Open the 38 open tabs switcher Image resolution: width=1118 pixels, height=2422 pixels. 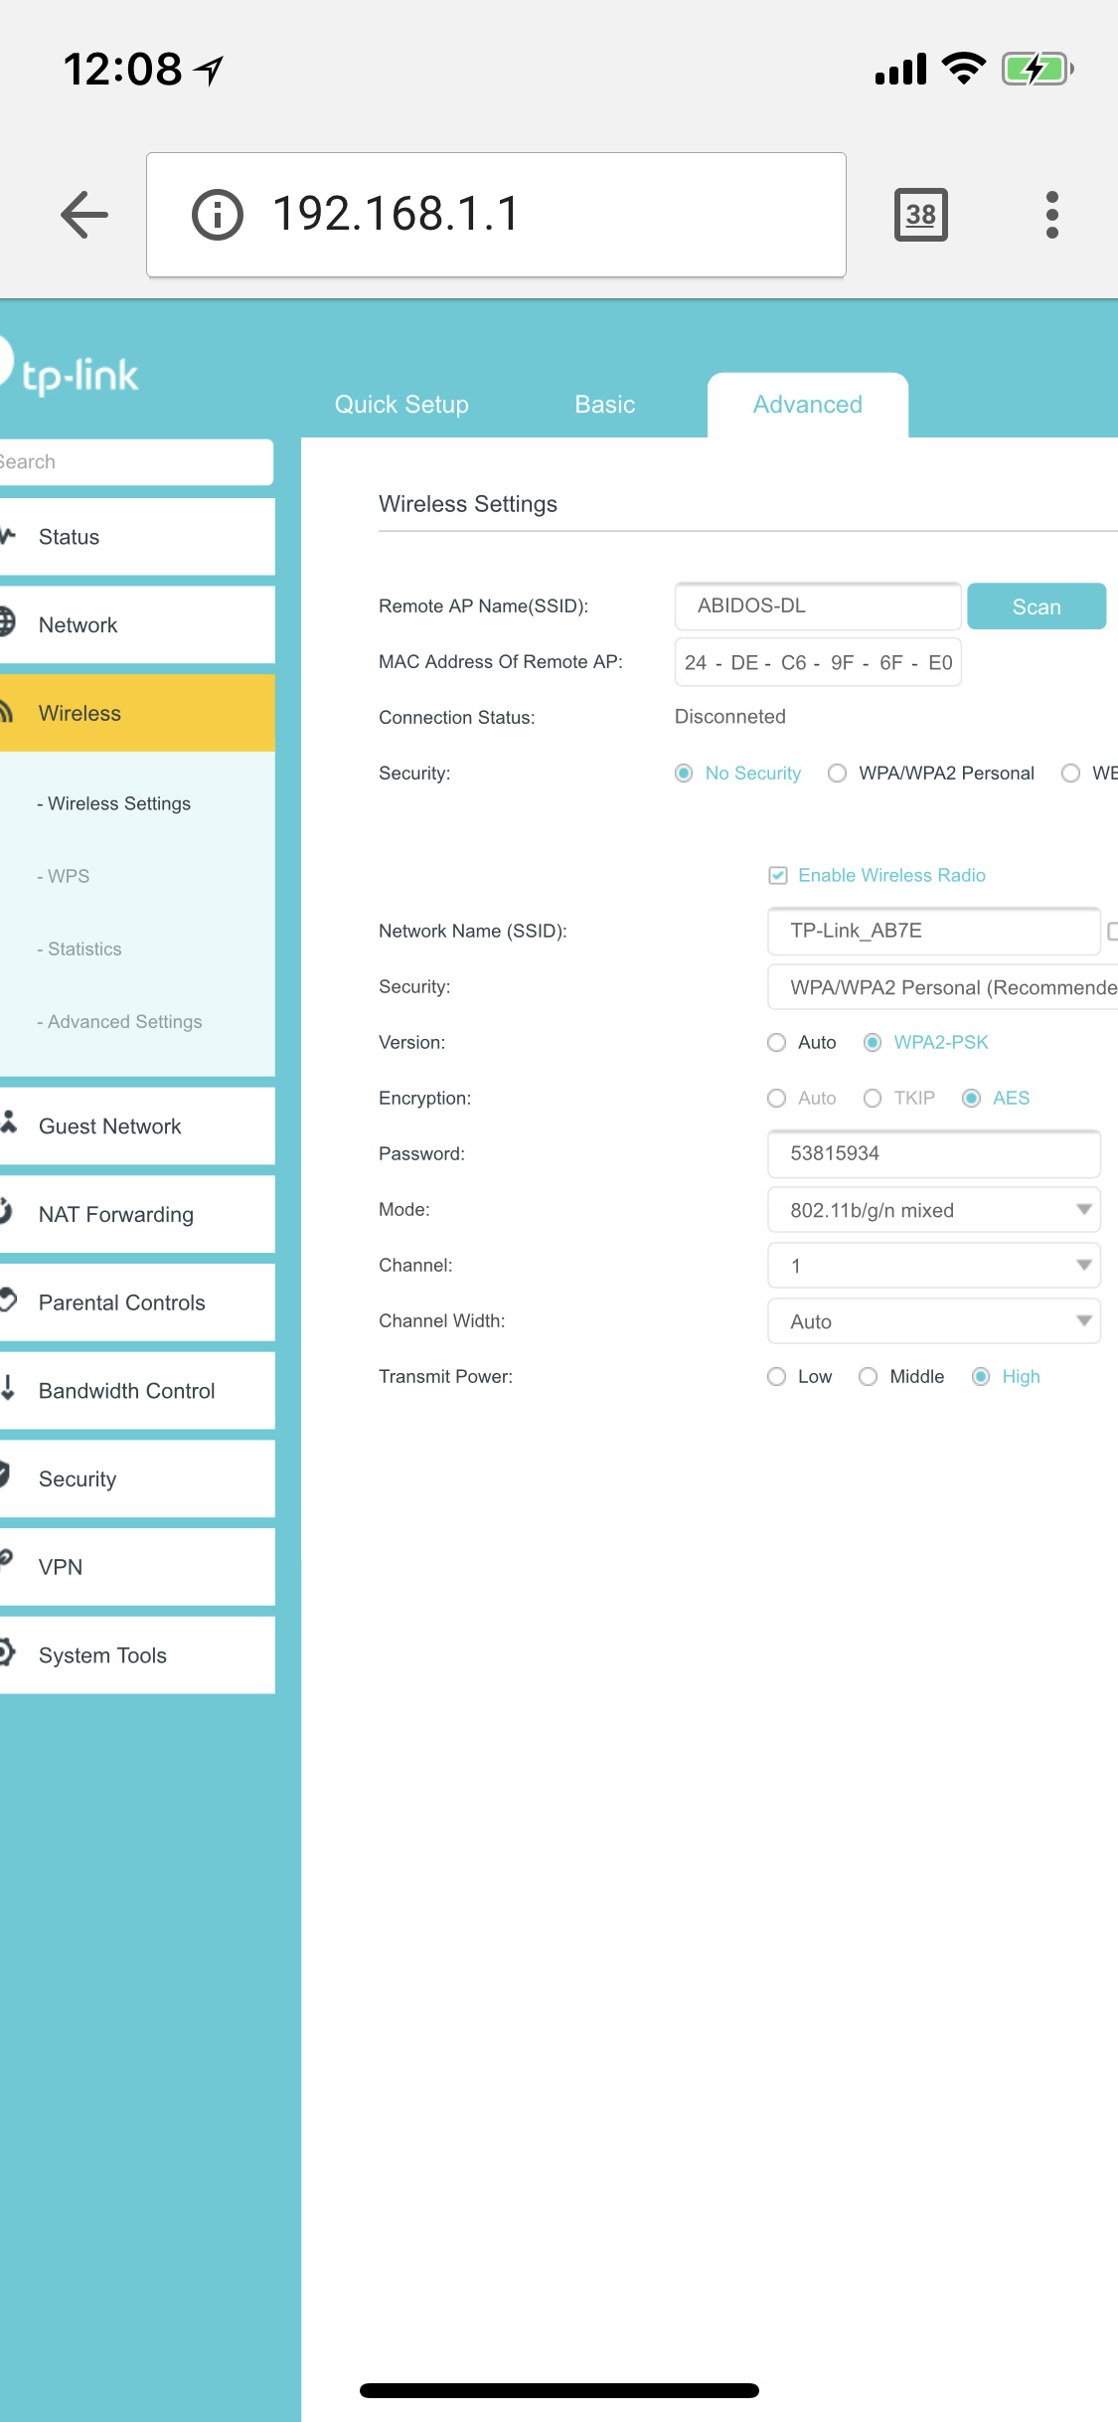pyautogui.click(x=920, y=215)
